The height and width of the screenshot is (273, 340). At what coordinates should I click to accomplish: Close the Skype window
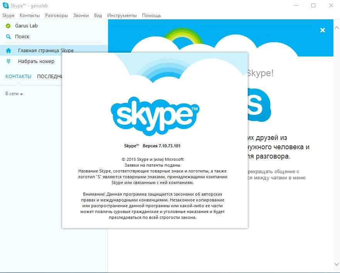331,5
